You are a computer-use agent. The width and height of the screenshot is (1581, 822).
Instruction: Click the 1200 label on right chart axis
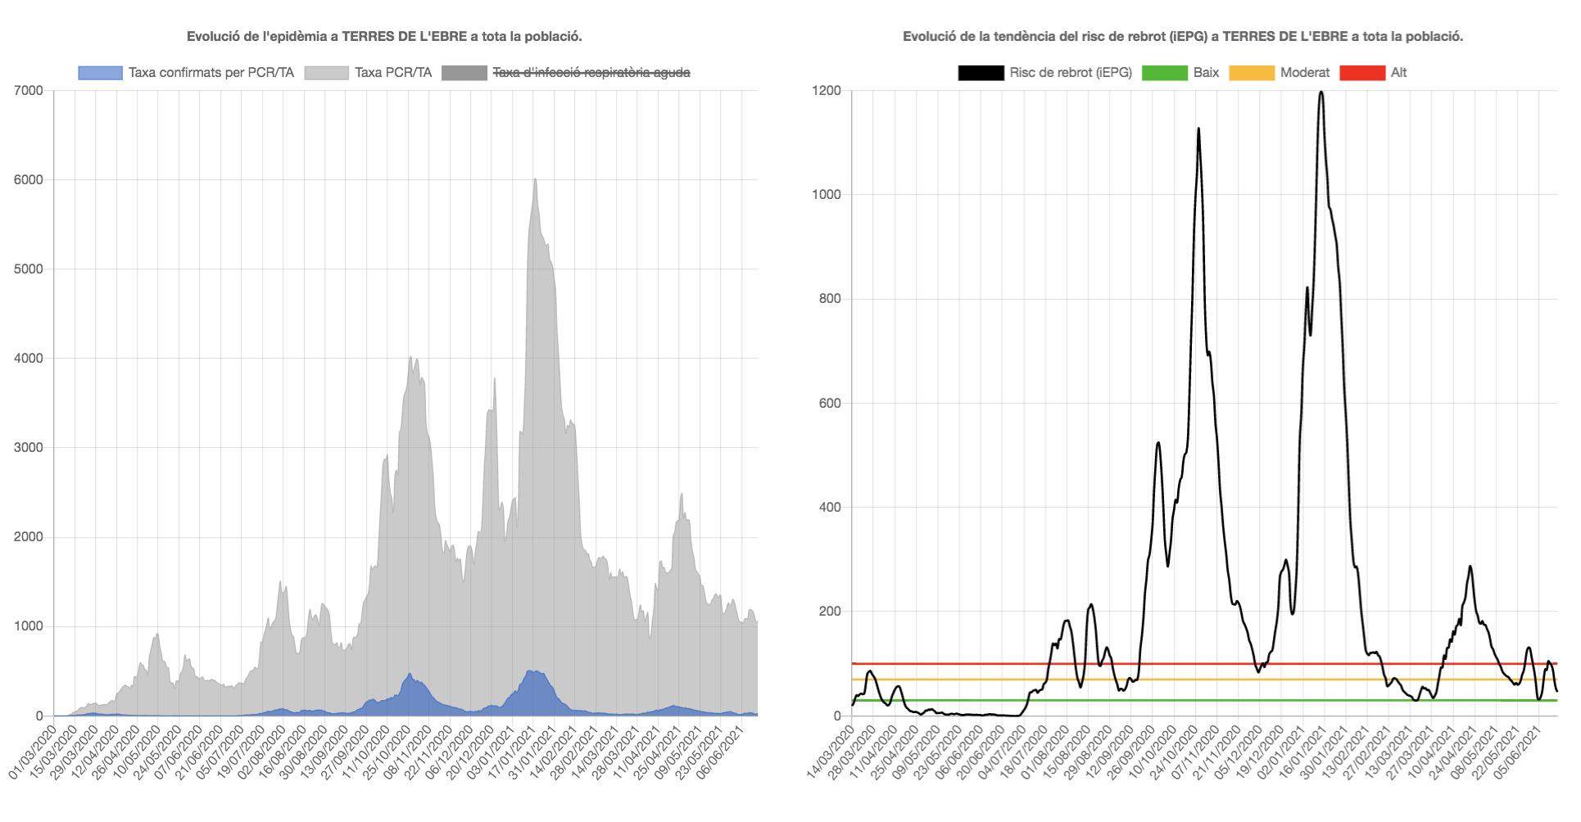click(826, 91)
